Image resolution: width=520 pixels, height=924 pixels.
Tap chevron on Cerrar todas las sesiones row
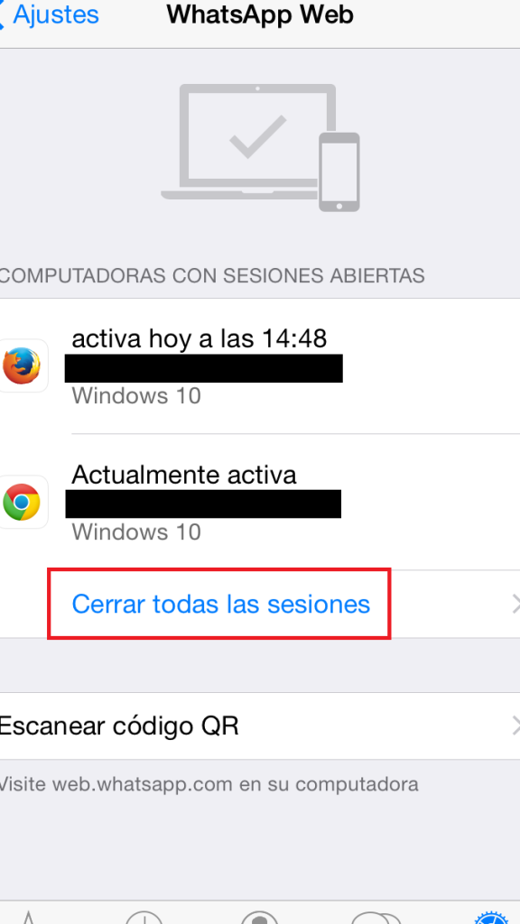[x=515, y=604]
